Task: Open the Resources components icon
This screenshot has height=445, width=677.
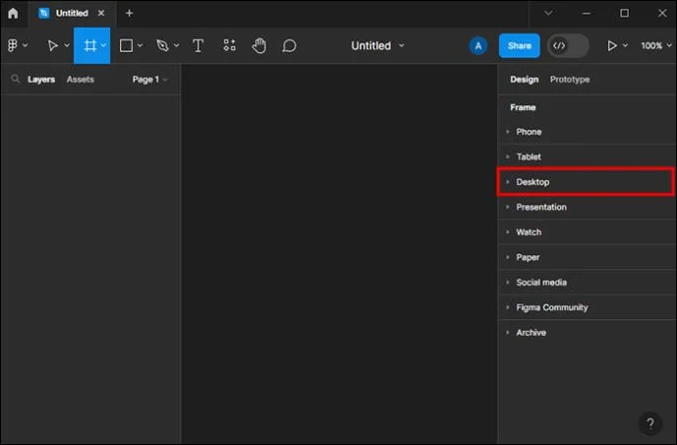Action: point(229,45)
